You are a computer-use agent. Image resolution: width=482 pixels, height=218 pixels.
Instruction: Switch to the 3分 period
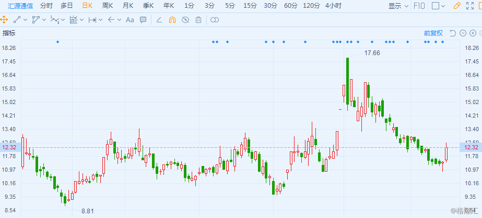click(209, 6)
